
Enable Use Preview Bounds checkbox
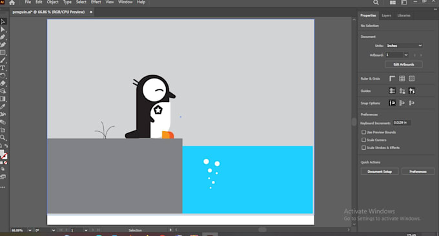point(363,132)
